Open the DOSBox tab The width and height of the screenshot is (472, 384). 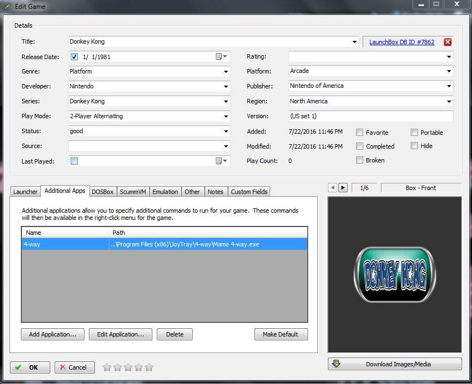(103, 192)
